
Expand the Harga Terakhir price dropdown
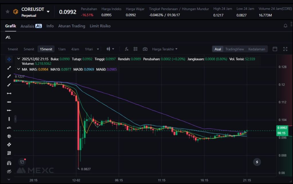(x=165, y=49)
